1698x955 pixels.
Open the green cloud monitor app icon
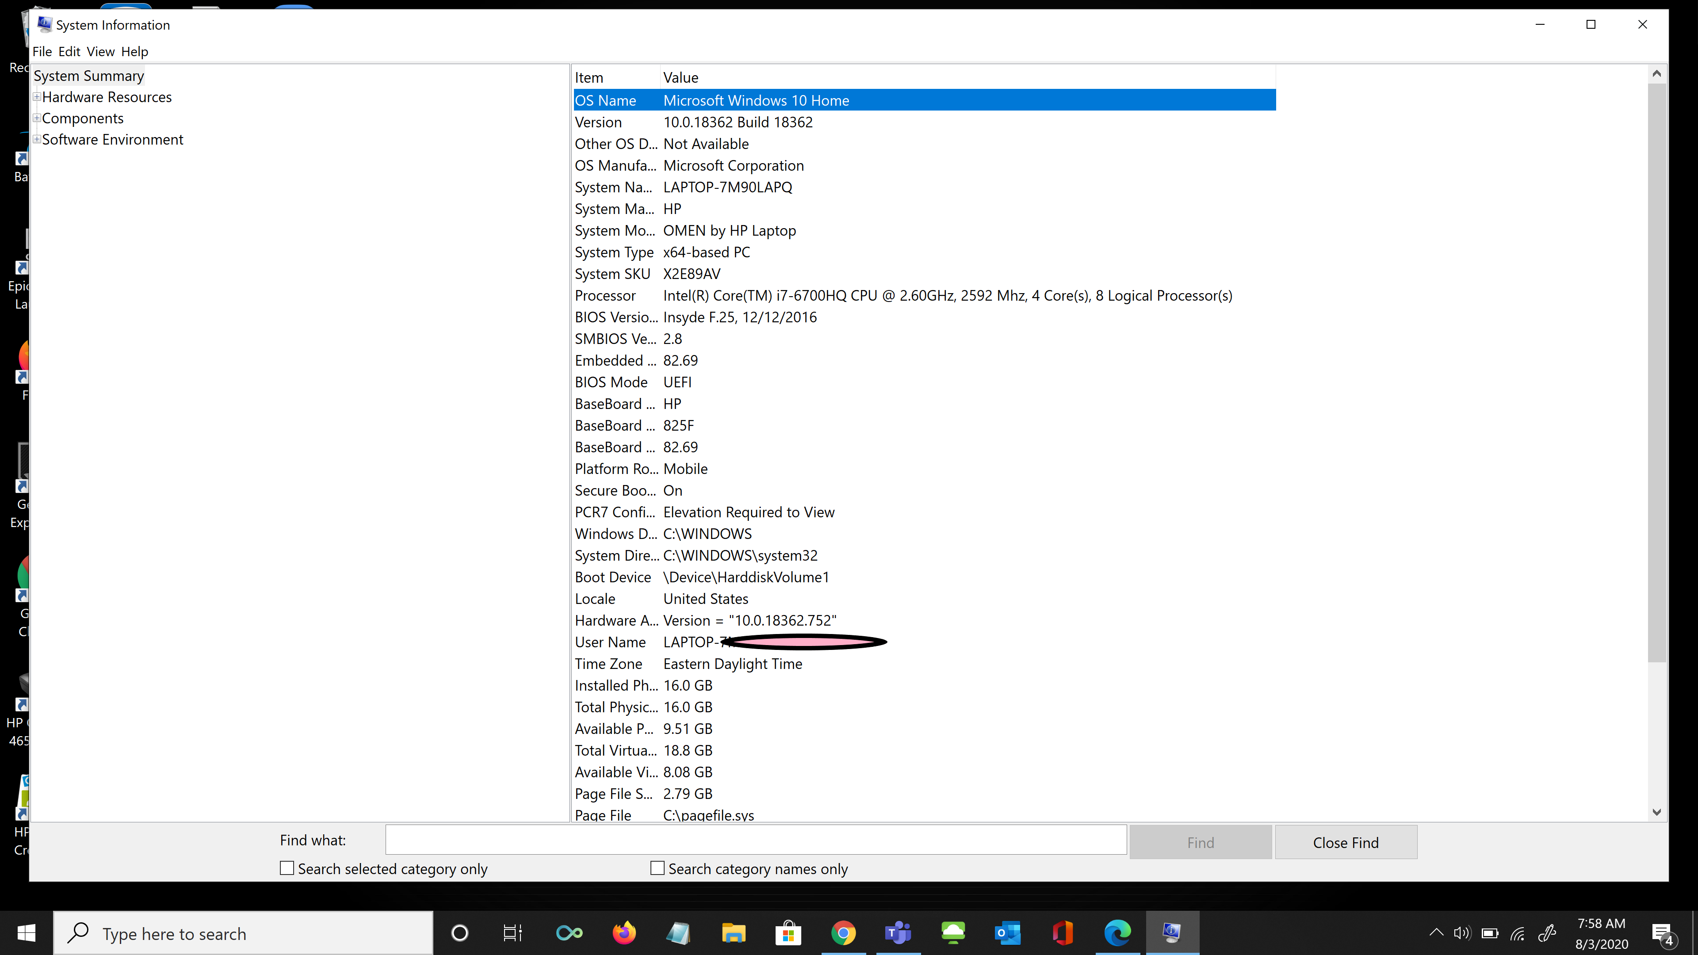click(953, 932)
